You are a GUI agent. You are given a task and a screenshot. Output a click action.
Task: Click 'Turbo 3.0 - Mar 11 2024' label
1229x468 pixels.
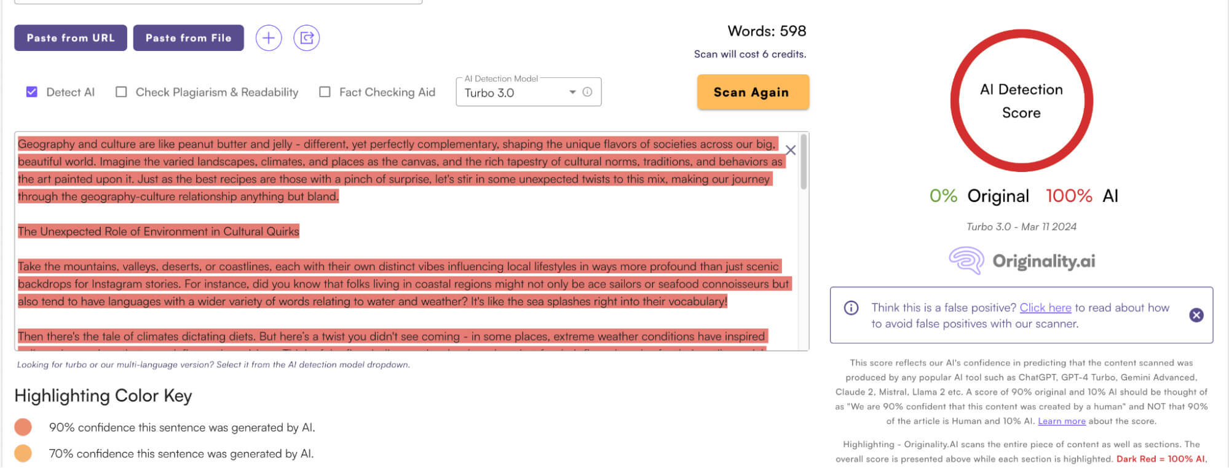tap(1021, 227)
